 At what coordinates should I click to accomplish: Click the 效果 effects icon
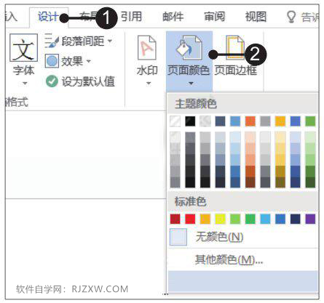pyautogui.click(x=52, y=61)
